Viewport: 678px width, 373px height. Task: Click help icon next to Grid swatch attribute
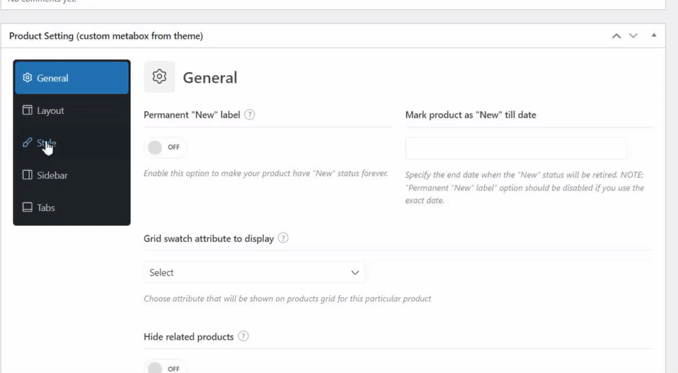click(x=283, y=239)
